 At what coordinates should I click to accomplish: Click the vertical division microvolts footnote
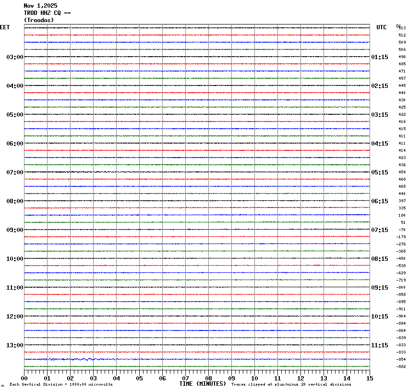tap(61, 384)
